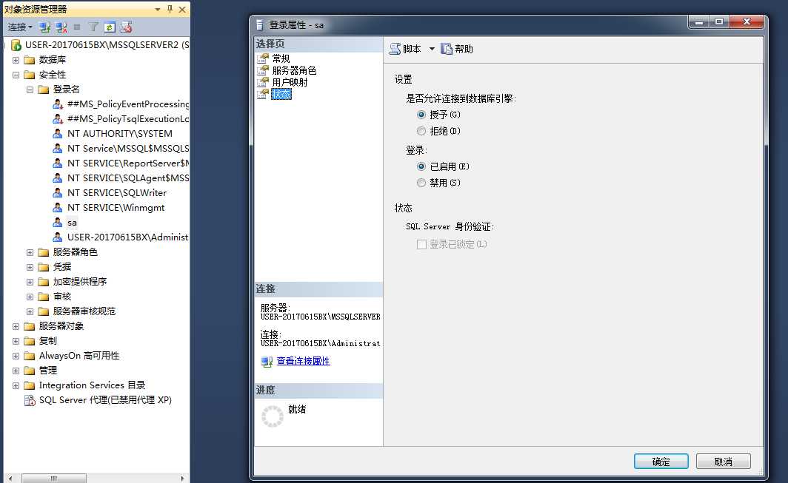Click the AlwaysOn 高可用性 folder icon
The image size is (788, 483).
(30, 356)
